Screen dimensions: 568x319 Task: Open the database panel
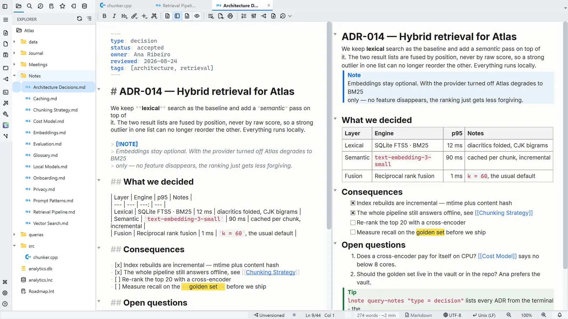(x=84, y=6)
